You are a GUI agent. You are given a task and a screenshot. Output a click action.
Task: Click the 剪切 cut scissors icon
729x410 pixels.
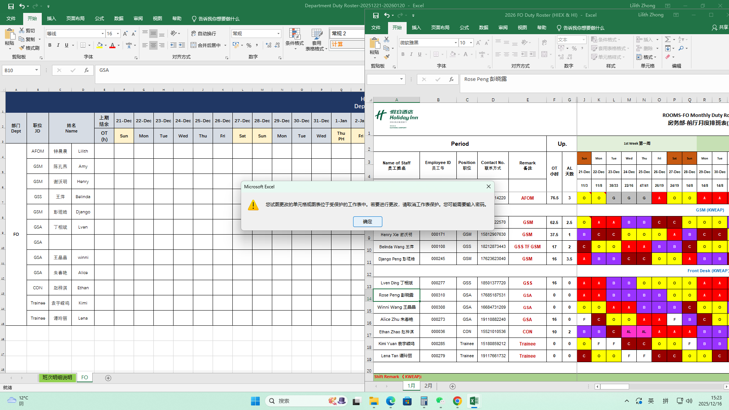pyautogui.click(x=27, y=30)
